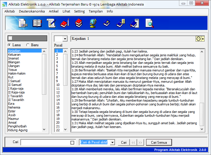Click the blue book with bookmark page icon

click(134, 23)
